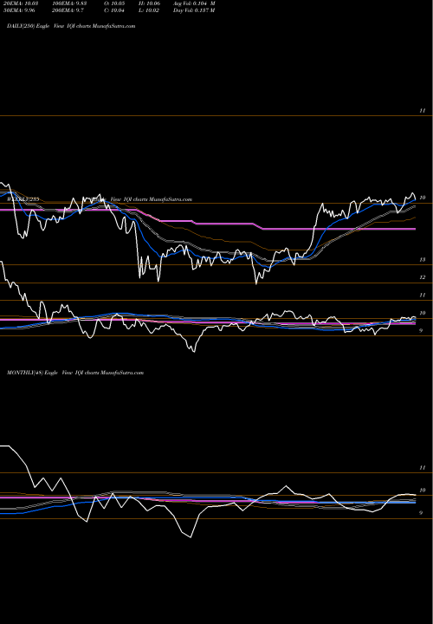Click the 10 price label on monthly chart
433x624 pixels.
(423, 490)
